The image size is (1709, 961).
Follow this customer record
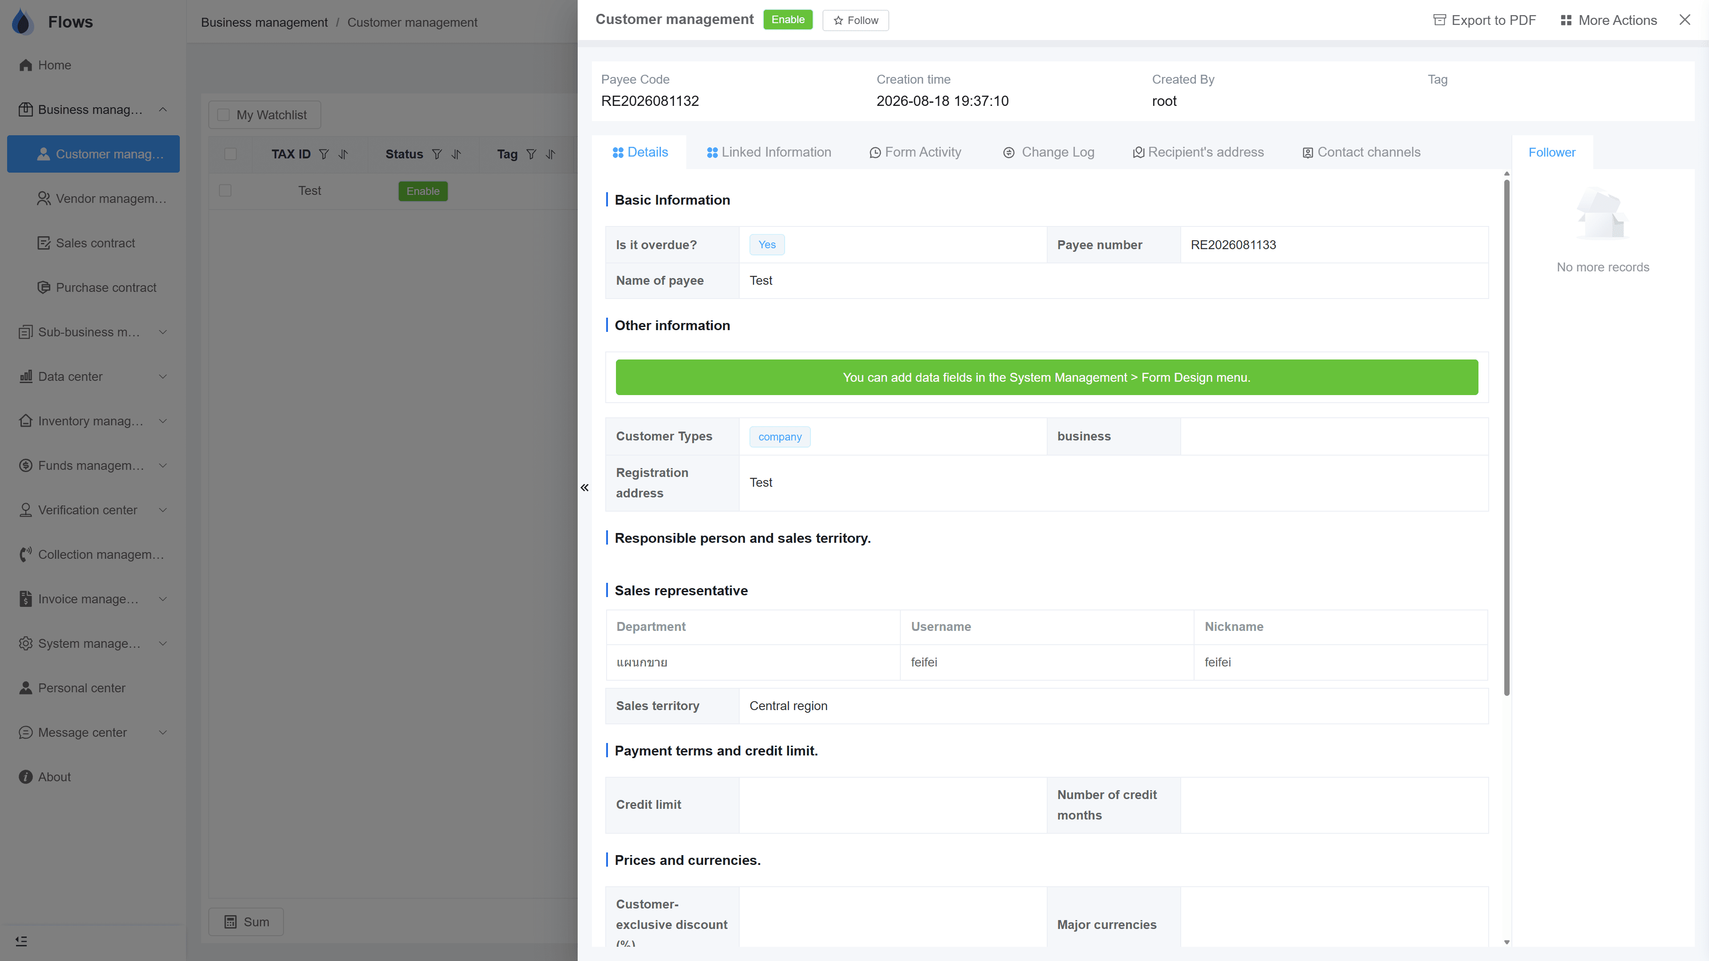[855, 20]
